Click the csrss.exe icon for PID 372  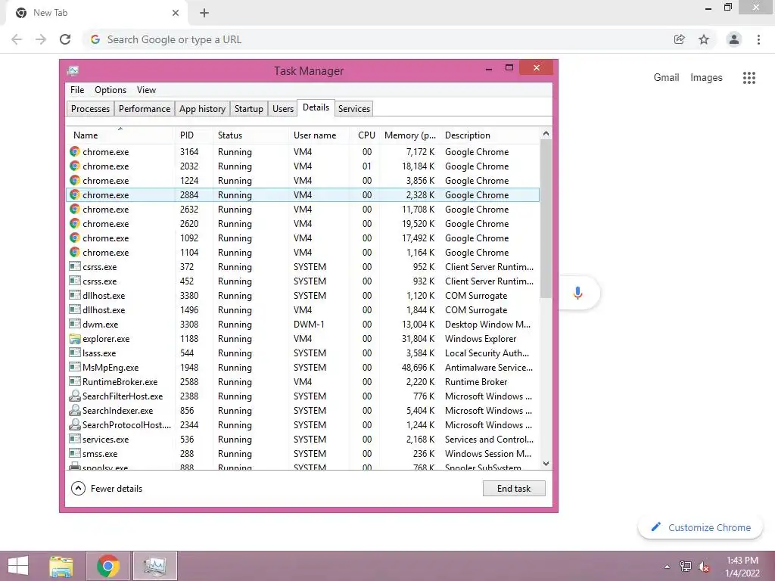[x=75, y=267]
